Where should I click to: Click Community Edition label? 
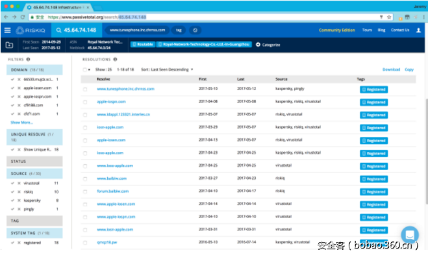click(337, 30)
